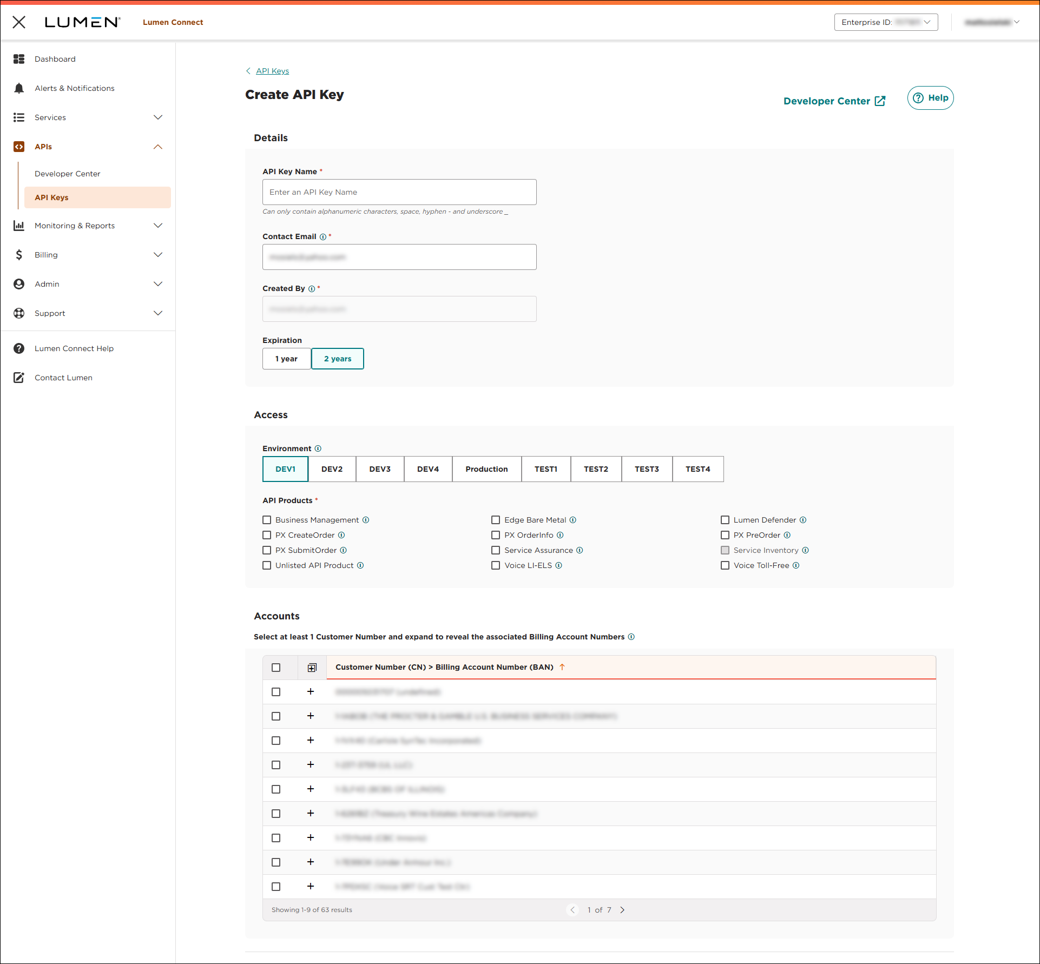Screen dimensions: 1040x964
Task: Expand the first customer number row
Action: [311, 691]
